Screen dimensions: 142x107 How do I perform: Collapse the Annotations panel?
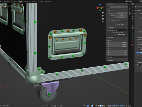(x=107, y=4)
